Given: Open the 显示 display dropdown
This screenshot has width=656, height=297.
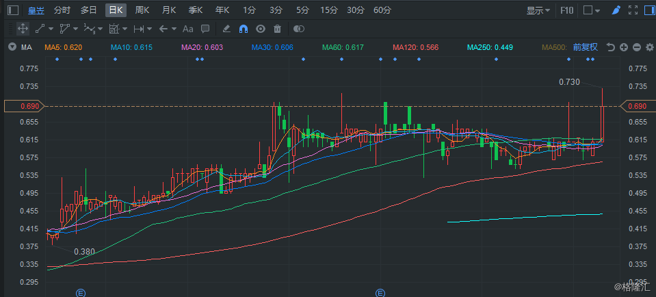Looking at the screenshot, I should coord(538,10).
